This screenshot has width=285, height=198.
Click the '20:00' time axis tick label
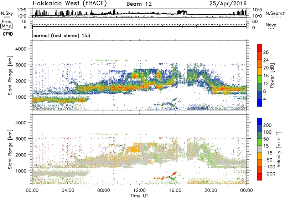click(x=211, y=190)
